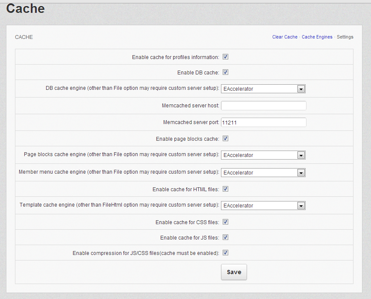Click the 'Memcached server port' label text
The height and width of the screenshot is (299, 371).
(x=191, y=122)
